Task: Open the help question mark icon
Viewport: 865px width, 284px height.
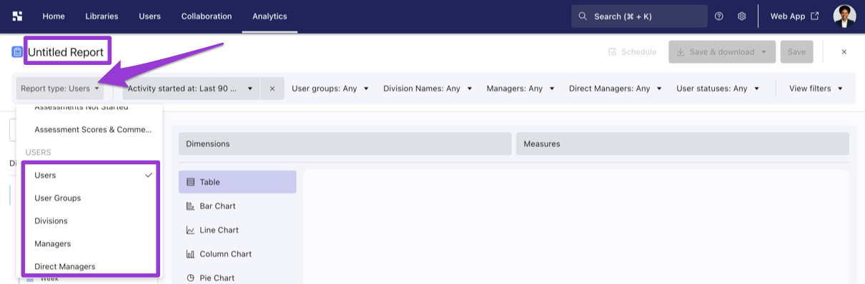Action: [719, 16]
